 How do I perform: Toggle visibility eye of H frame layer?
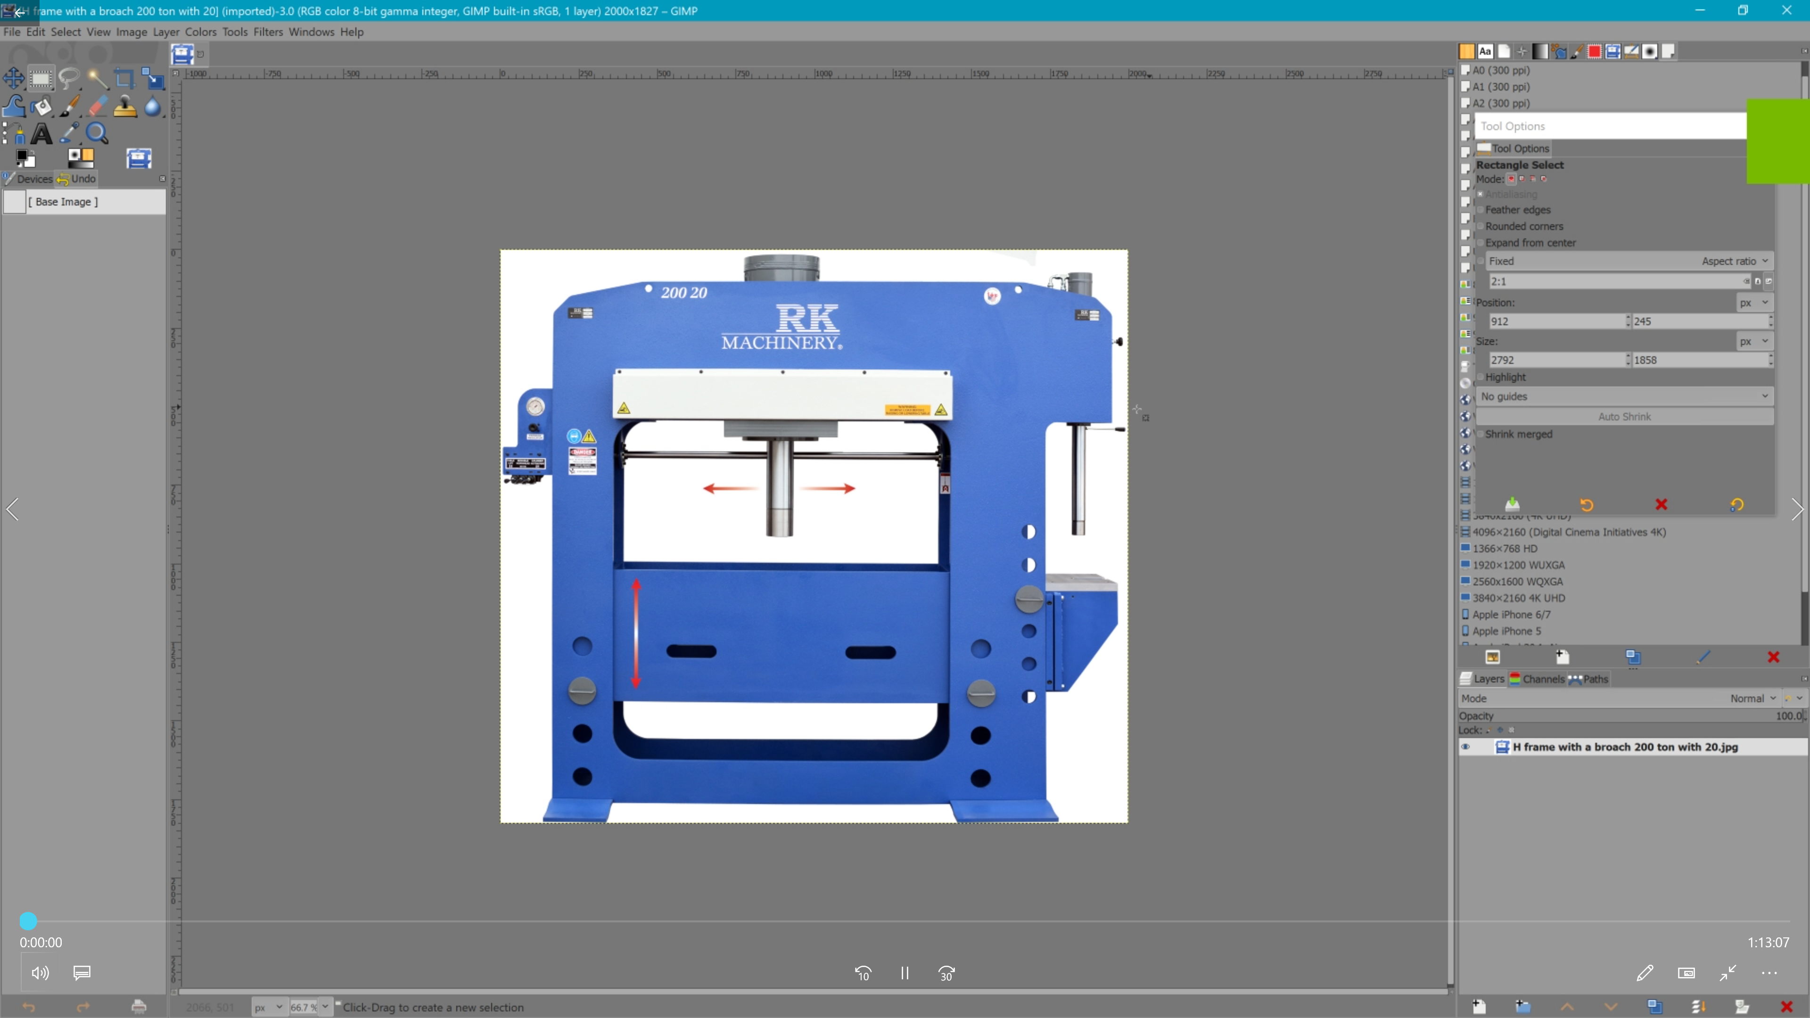tap(1466, 747)
